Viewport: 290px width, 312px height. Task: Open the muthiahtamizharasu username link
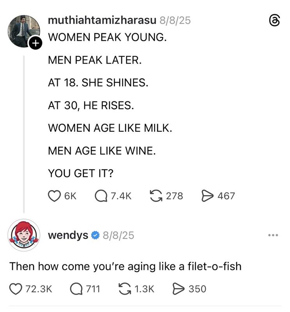coord(102,20)
